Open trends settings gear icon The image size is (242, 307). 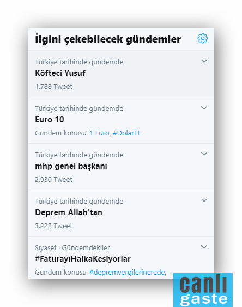click(203, 38)
